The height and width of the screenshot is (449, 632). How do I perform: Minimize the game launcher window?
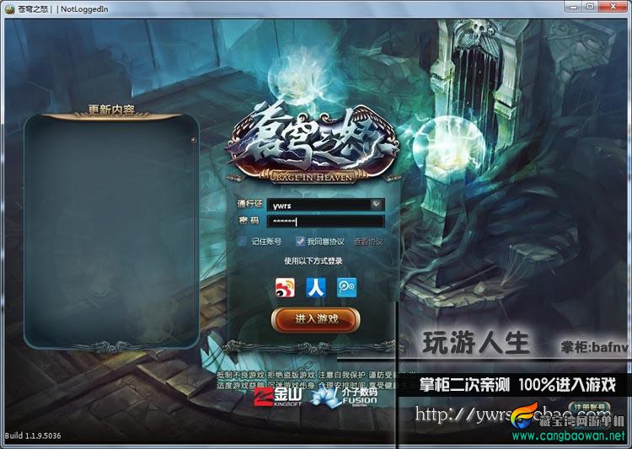tap(574, 7)
